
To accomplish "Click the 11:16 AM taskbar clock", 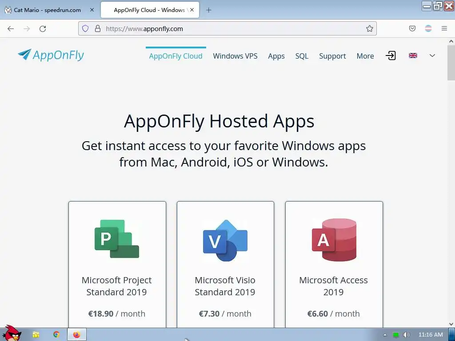I will pos(431,335).
